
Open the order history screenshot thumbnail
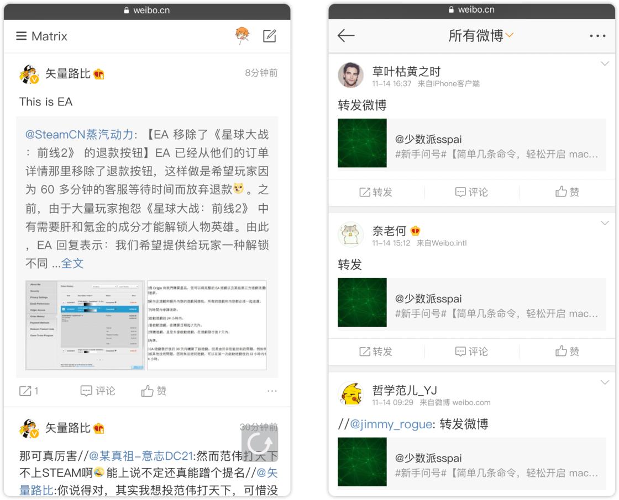pyautogui.click(x=85, y=325)
